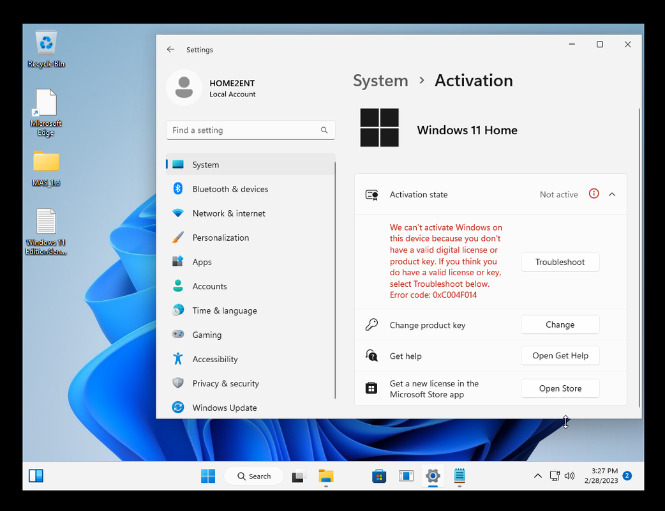Open File Explorer from taskbar

point(325,476)
